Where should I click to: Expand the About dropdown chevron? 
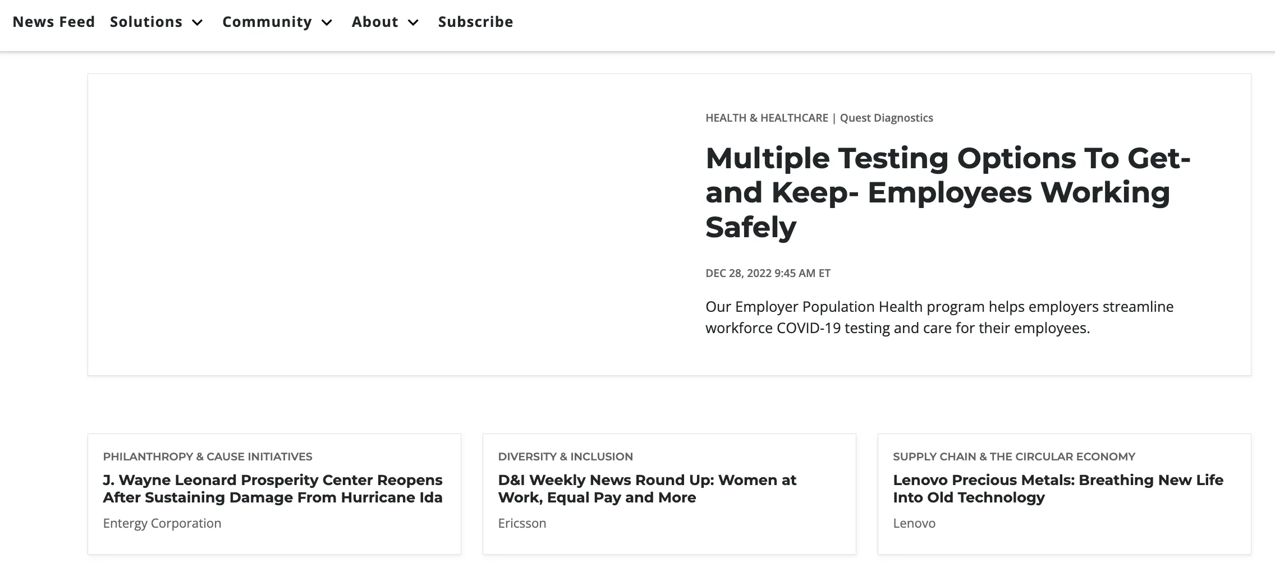tap(413, 22)
